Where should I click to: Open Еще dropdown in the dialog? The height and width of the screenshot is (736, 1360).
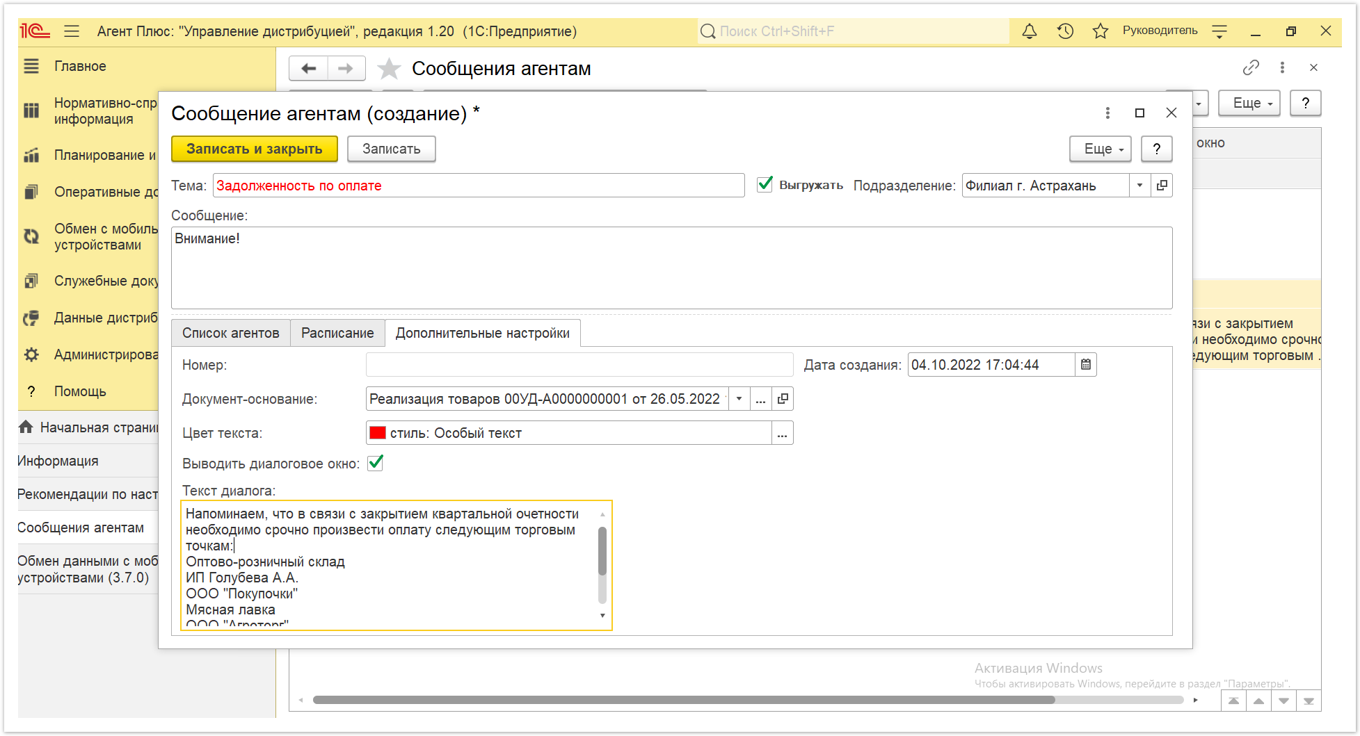[x=1101, y=149]
